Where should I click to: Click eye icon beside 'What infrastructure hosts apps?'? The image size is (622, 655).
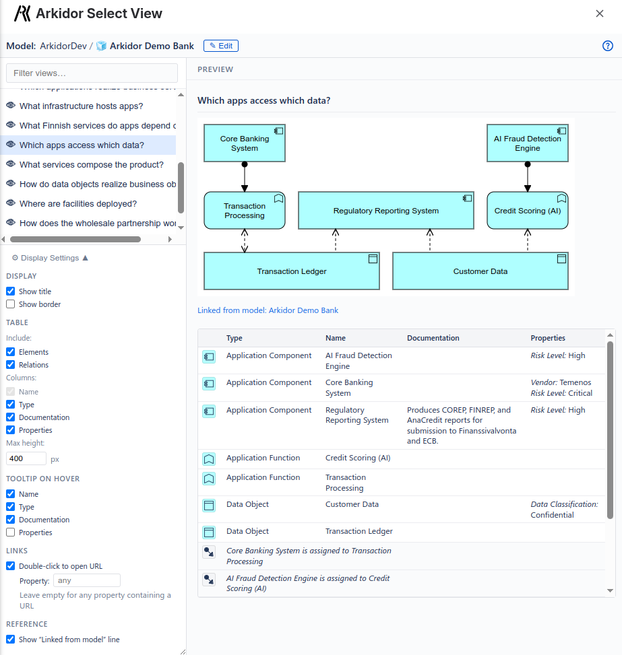[x=11, y=106]
